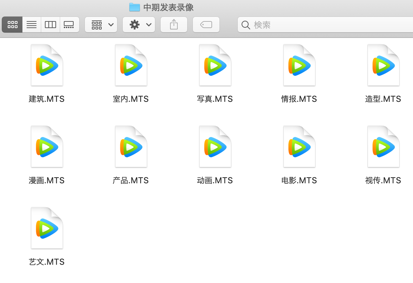Screen dimensions: 413x283
Task: Open the group-by arrangement dropdown
Action: (101, 25)
